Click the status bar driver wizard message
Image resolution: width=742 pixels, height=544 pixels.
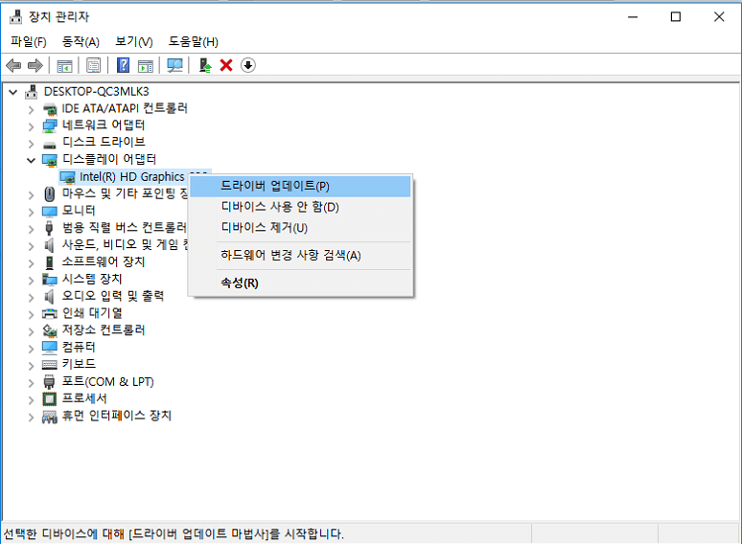tap(174, 534)
